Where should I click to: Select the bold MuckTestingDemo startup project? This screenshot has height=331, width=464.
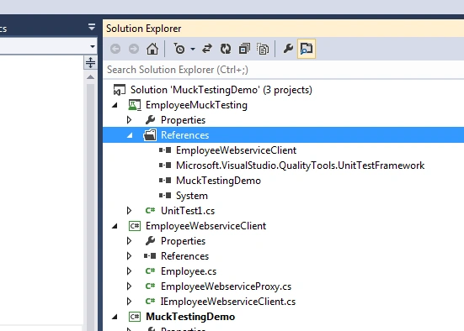(x=190, y=317)
